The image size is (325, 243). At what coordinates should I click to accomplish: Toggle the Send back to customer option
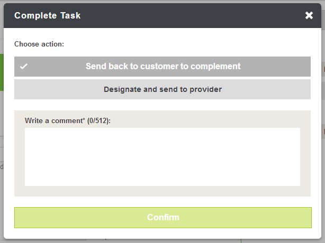(x=162, y=67)
